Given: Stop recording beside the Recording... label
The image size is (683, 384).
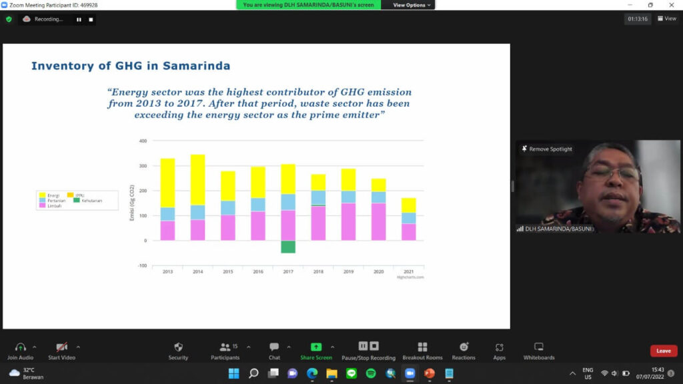Looking at the screenshot, I should 91,19.
